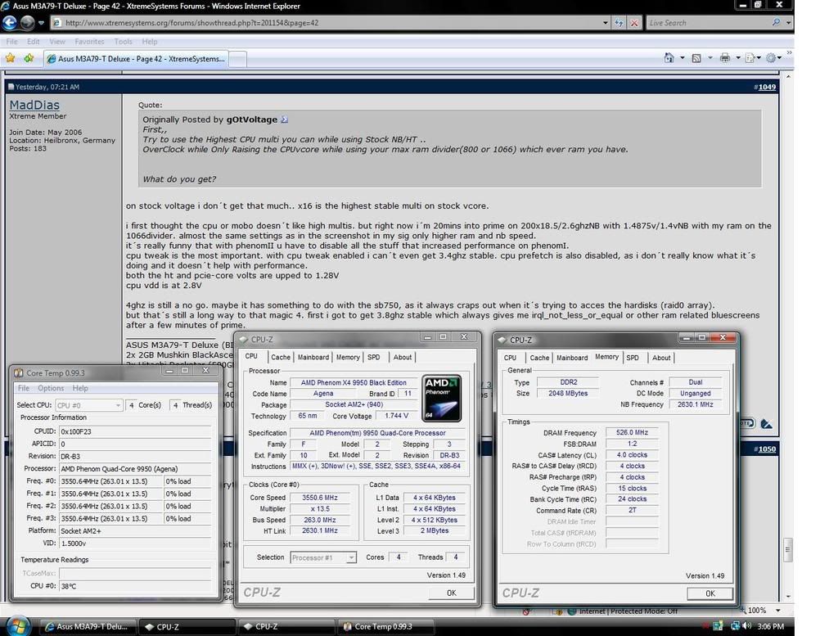Open the Options menu in Core Temp
Screen dimensions: 838x636
click(x=51, y=388)
